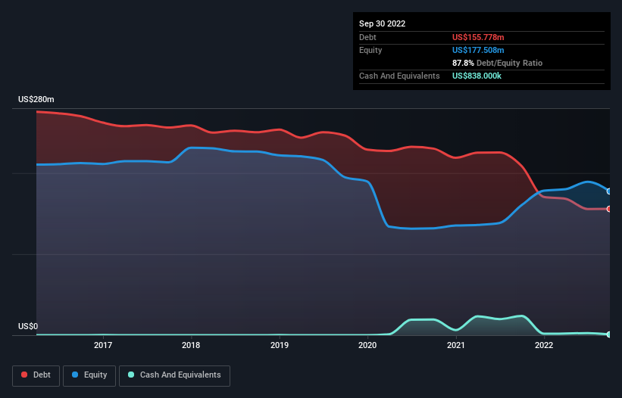Click the US$177.508m equity value

(478, 50)
